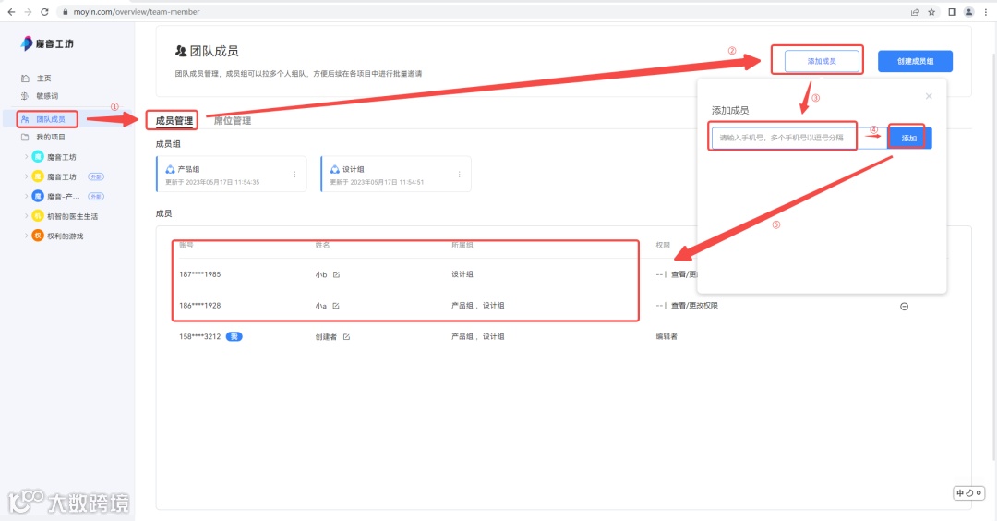Click the 编辑者 permission cell
Image resolution: width=997 pixels, height=521 pixels.
(x=667, y=336)
